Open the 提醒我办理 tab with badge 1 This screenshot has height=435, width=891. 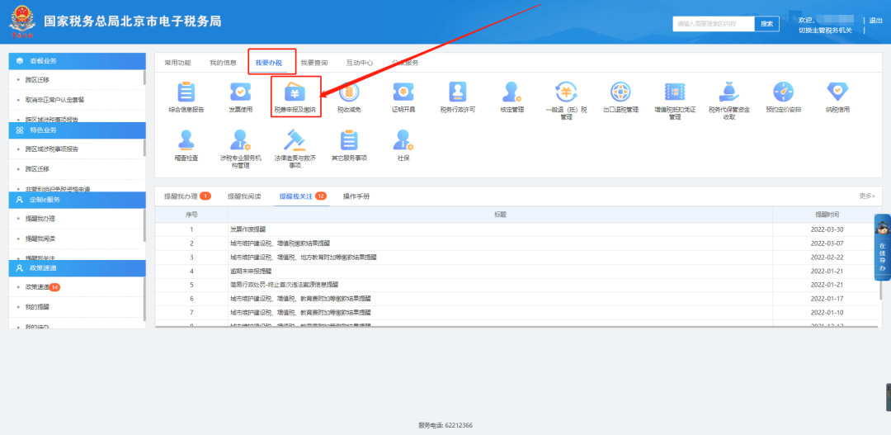click(x=187, y=196)
